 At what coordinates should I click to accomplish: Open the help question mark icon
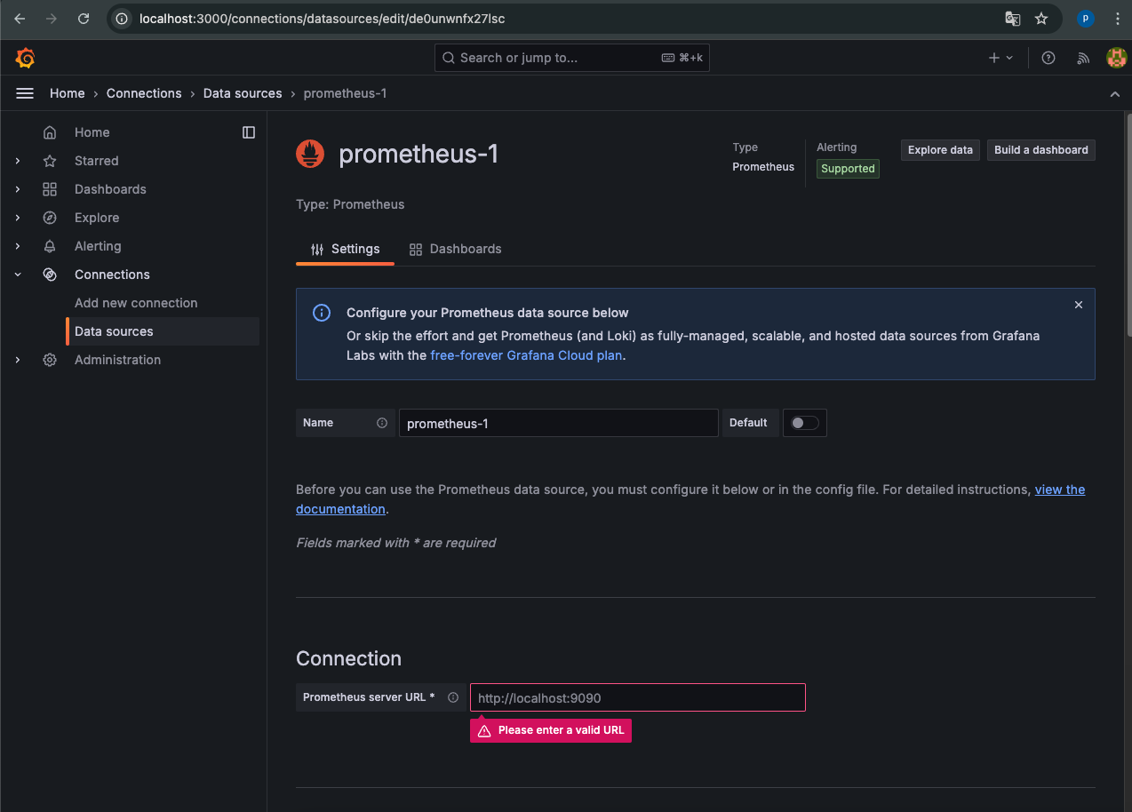pyautogui.click(x=1048, y=58)
